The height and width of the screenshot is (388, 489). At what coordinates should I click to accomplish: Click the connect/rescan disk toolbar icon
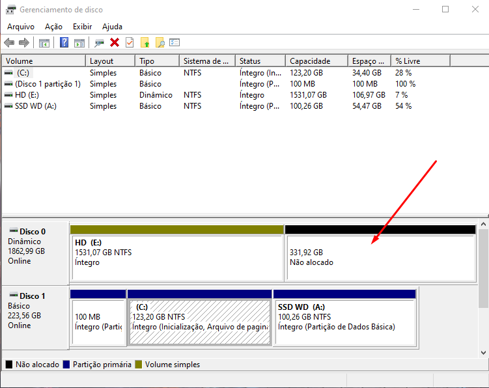click(99, 43)
